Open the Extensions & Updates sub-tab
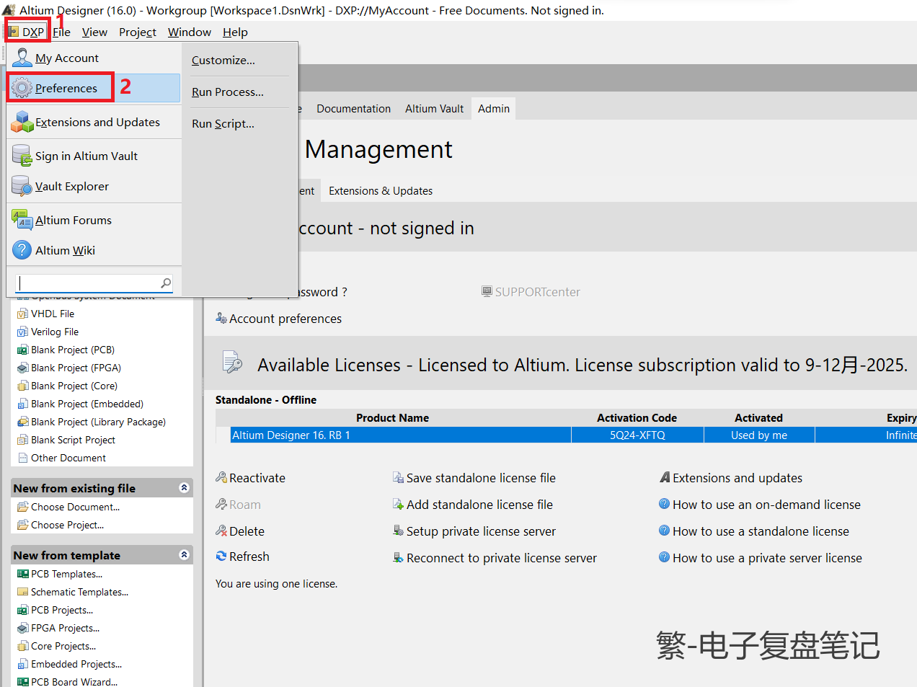Viewport: 917px width, 687px height. [x=381, y=191]
